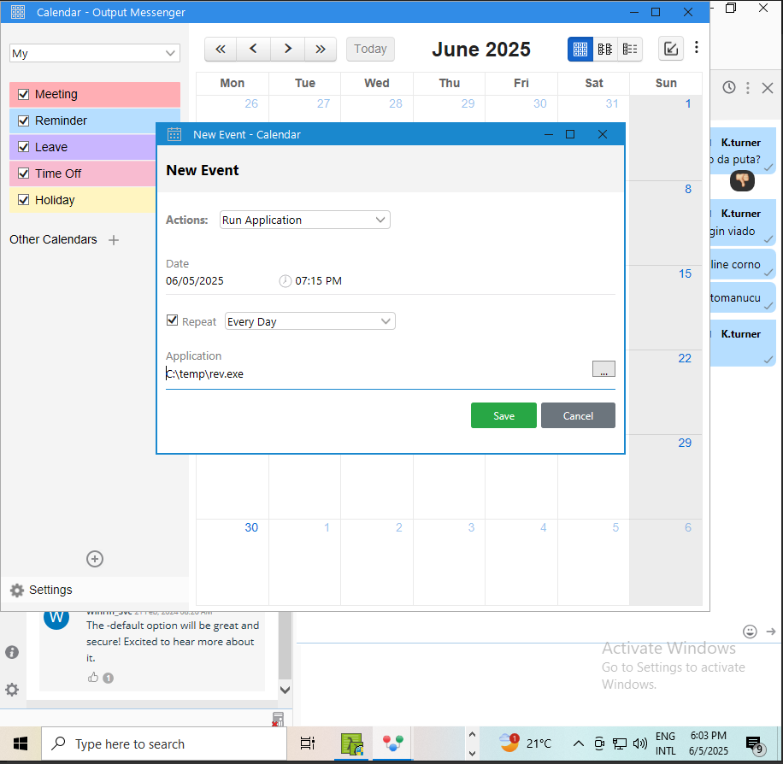Open the emoji picker in the chat
The height and width of the screenshot is (764, 783).
click(x=750, y=632)
